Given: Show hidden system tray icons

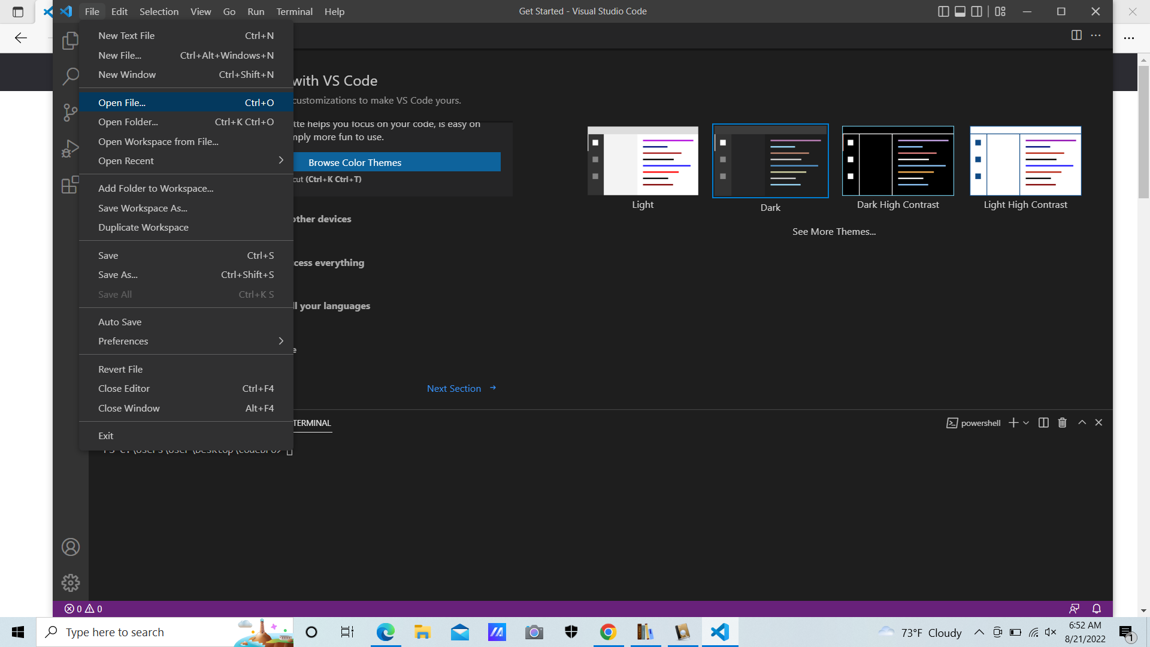Looking at the screenshot, I should (979, 632).
